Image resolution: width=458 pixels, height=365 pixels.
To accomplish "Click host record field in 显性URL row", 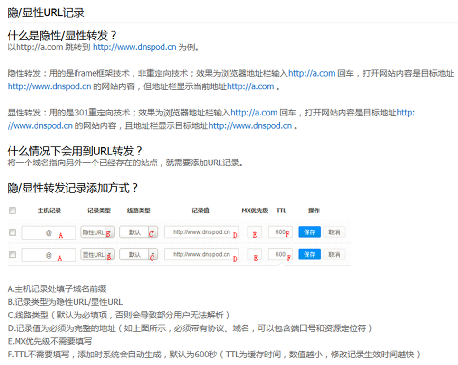I will pyautogui.click(x=49, y=255).
